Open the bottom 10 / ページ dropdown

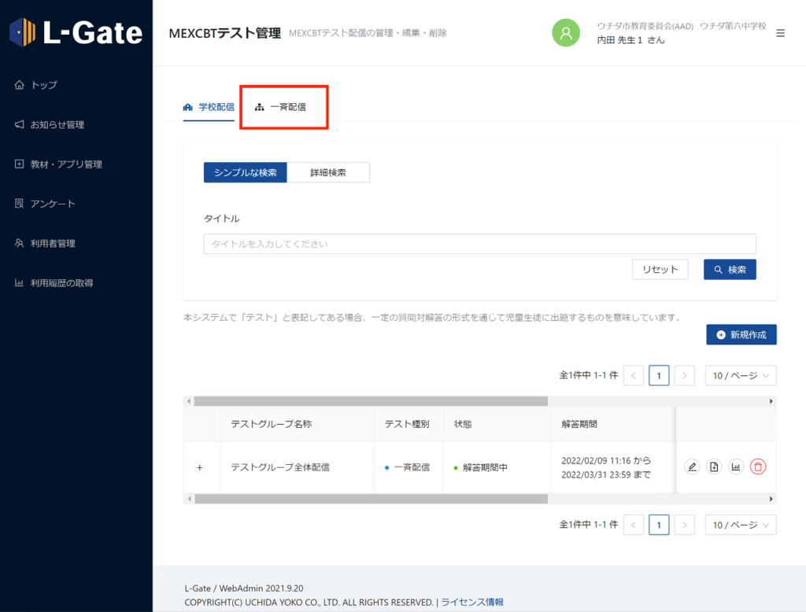point(740,525)
